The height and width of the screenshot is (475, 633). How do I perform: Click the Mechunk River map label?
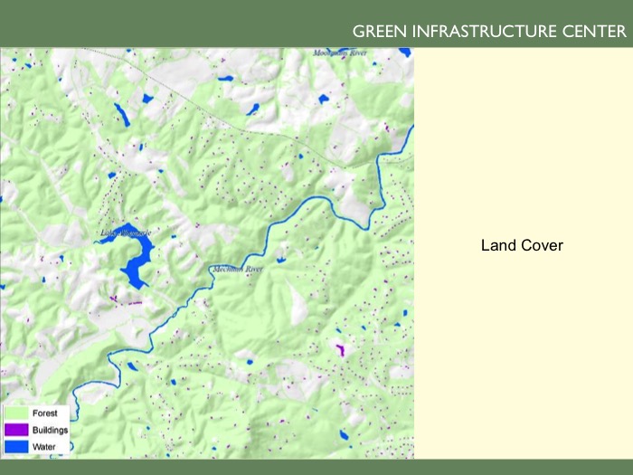(235, 269)
